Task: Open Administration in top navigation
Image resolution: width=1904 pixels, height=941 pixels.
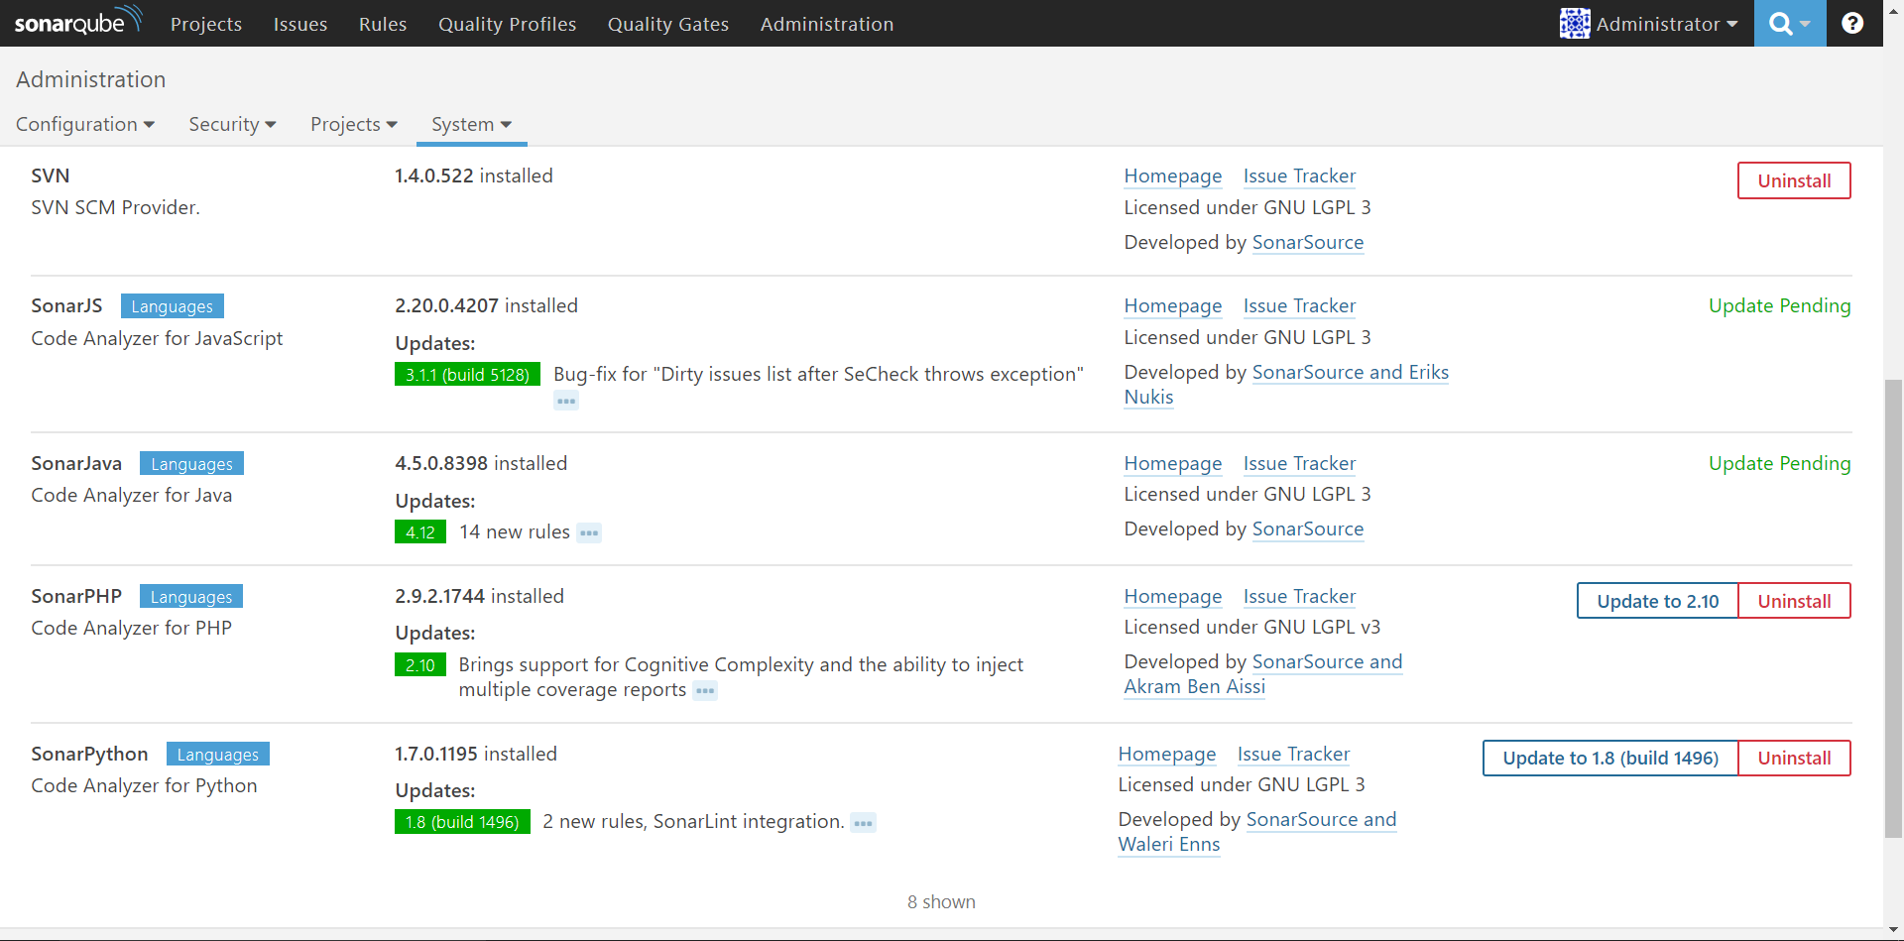Action: pos(827,24)
